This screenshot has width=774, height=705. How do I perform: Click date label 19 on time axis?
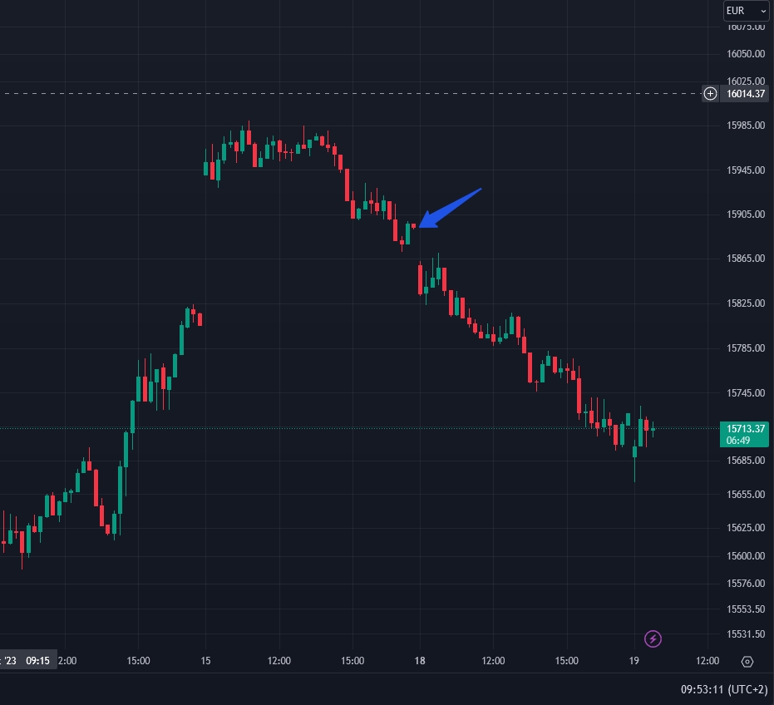click(x=633, y=661)
